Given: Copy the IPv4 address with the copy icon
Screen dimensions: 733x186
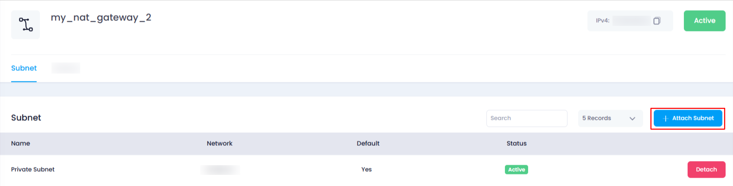Looking at the screenshot, I should tap(657, 21).
